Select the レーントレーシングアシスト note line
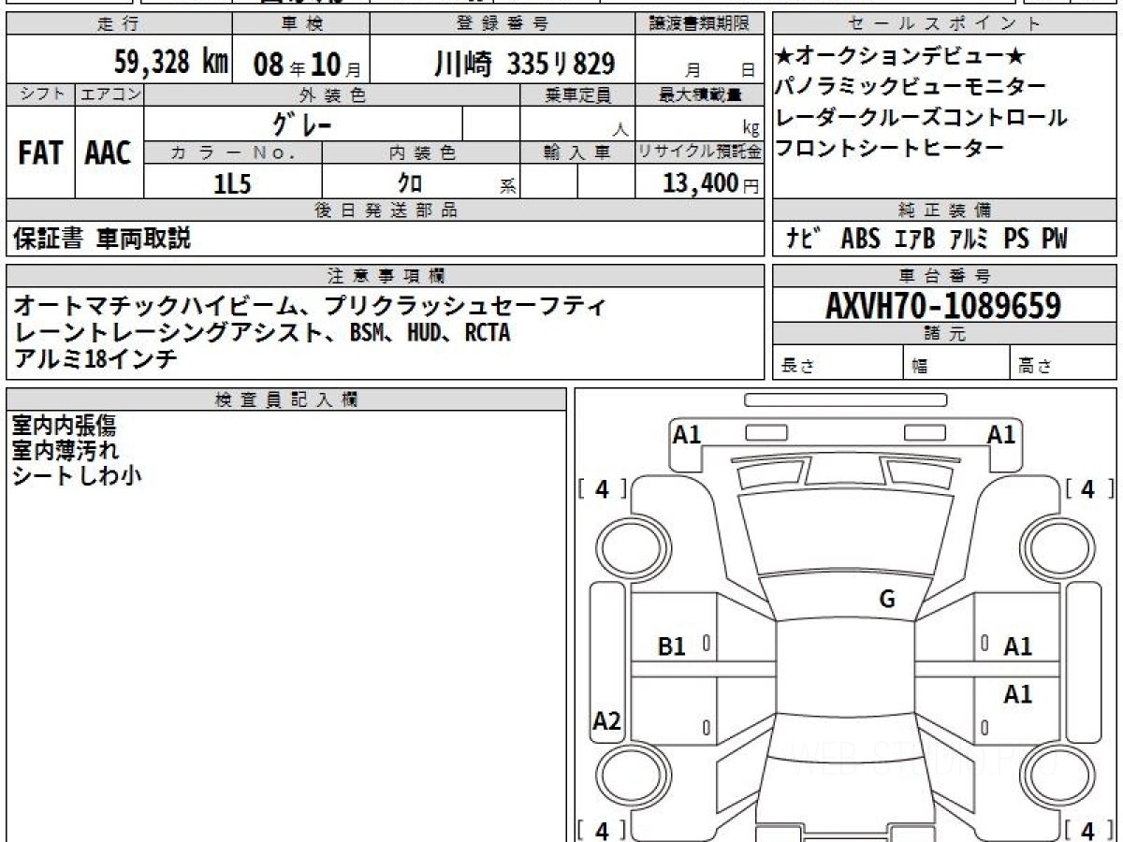The width and height of the screenshot is (1123, 842). (262, 332)
